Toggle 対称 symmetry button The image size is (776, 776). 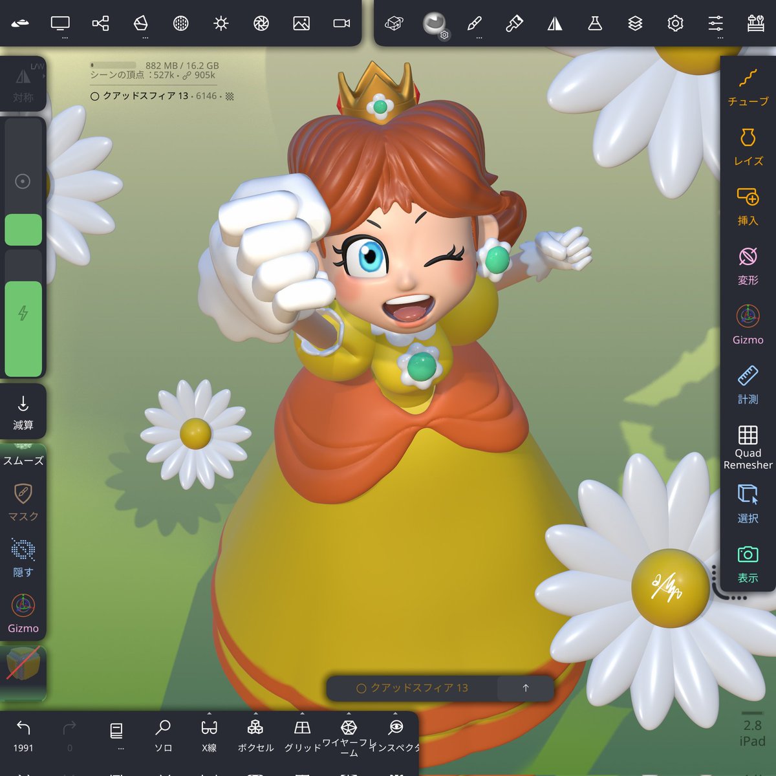coord(23,85)
